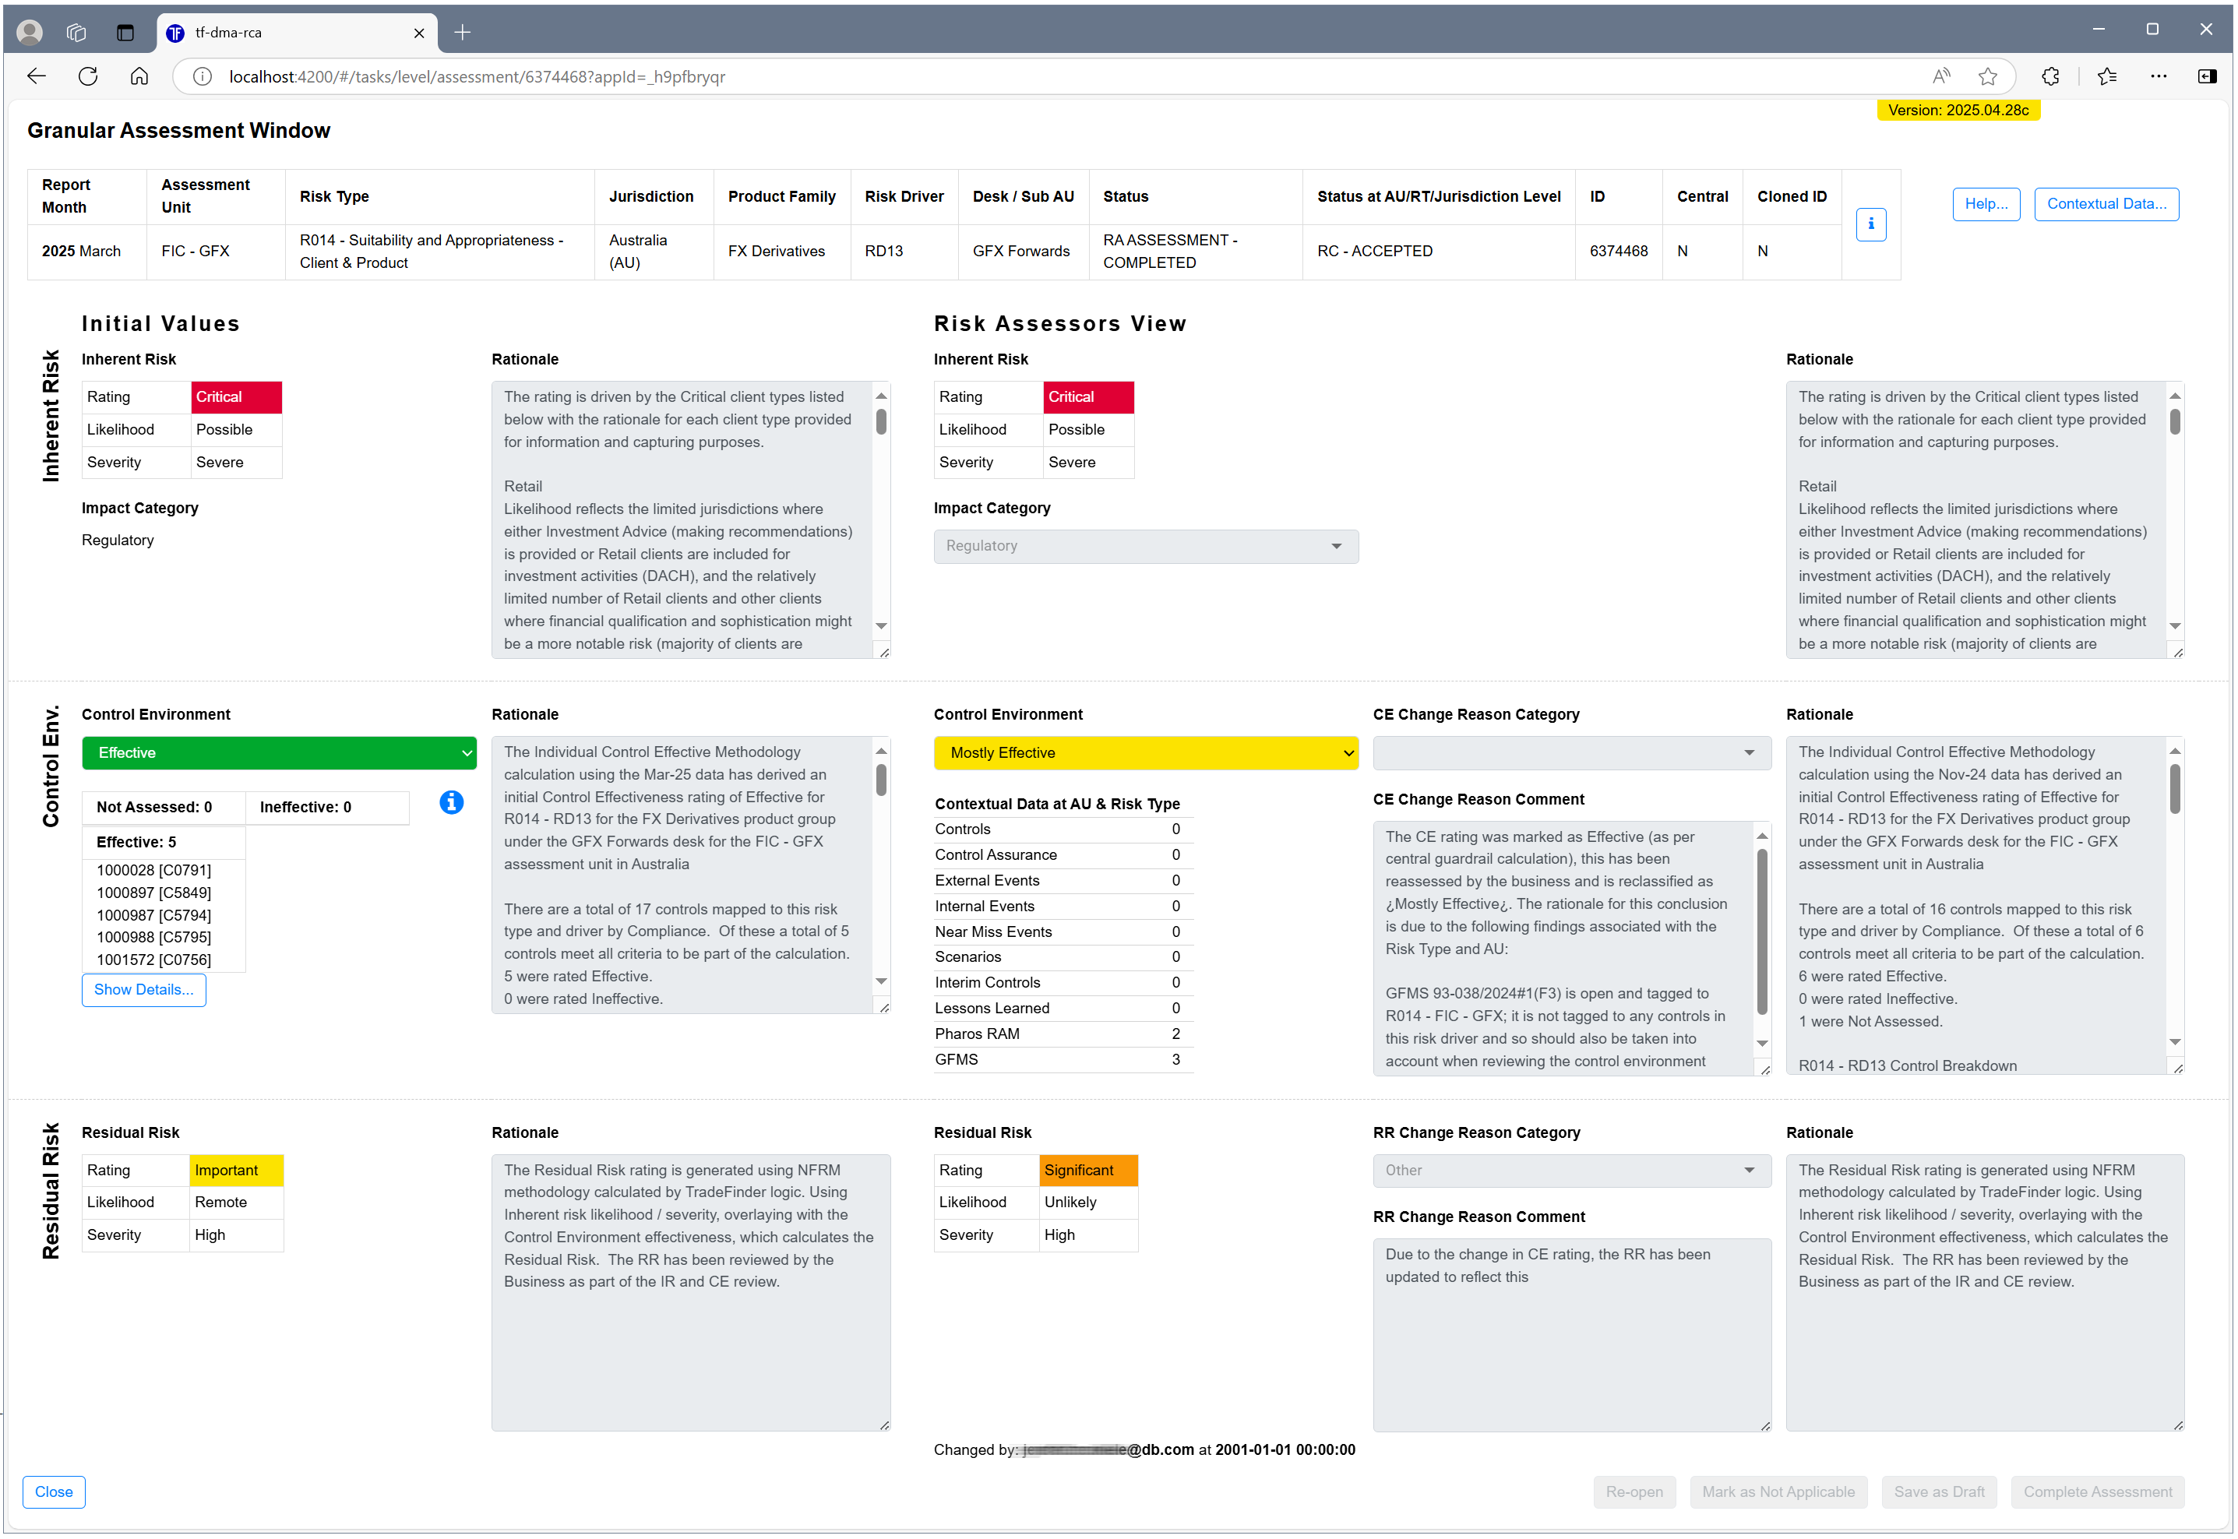Viewport: 2238px width, 1539px height.
Task: Open the read aloud icon
Action: click(x=1940, y=76)
